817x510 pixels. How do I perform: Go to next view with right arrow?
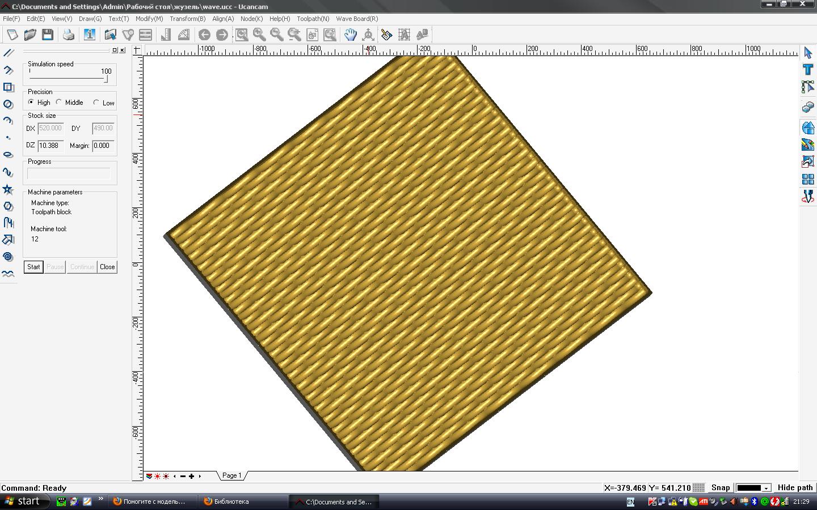click(x=222, y=35)
